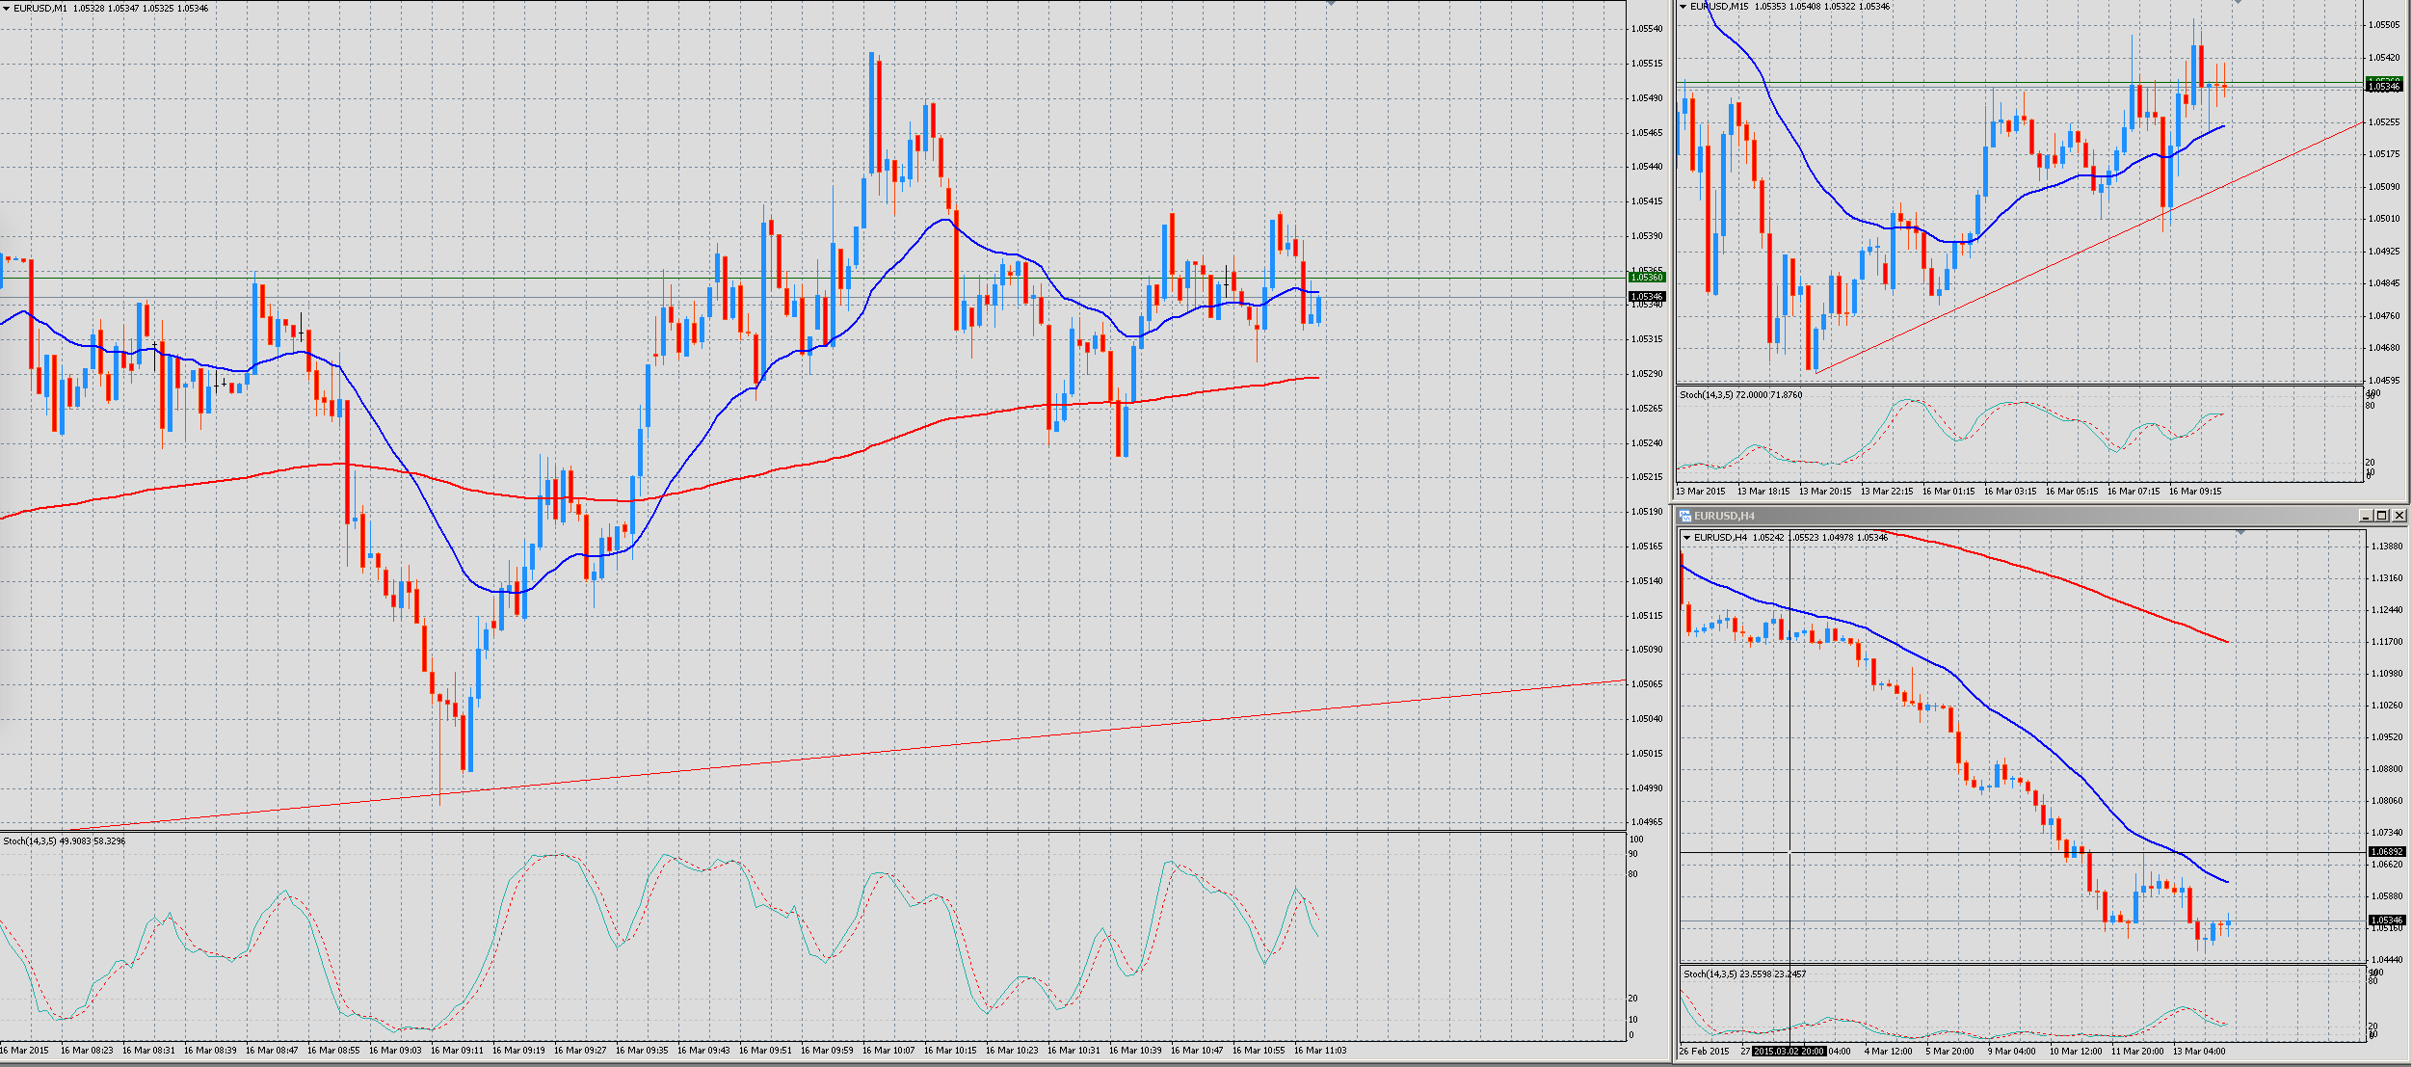The width and height of the screenshot is (2412, 1067).
Task: Expand the EURUSD,H4 chart title dropdown arrow
Action: tap(1686, 538)
